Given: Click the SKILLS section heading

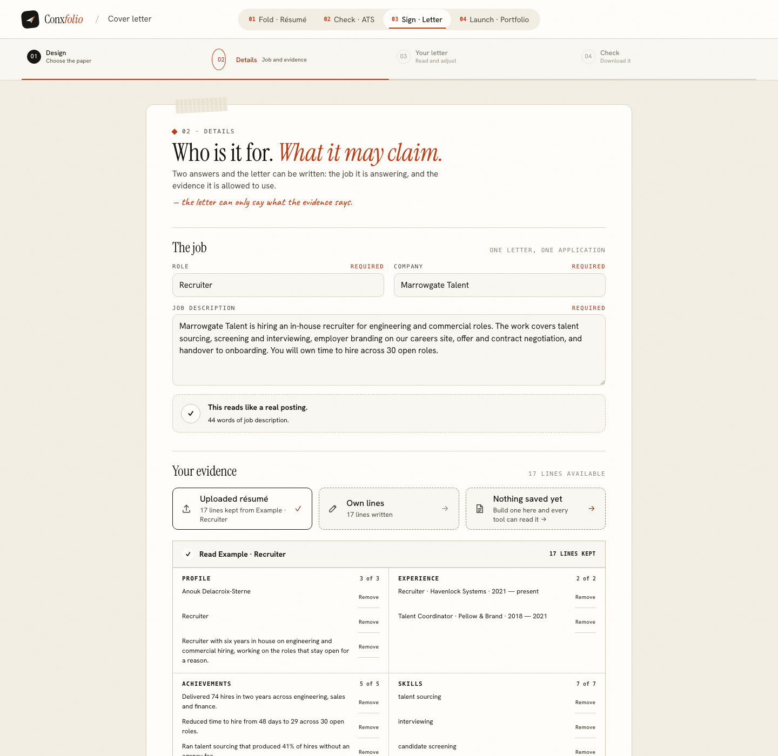Looking at the screenshot, I should (410, 684).
